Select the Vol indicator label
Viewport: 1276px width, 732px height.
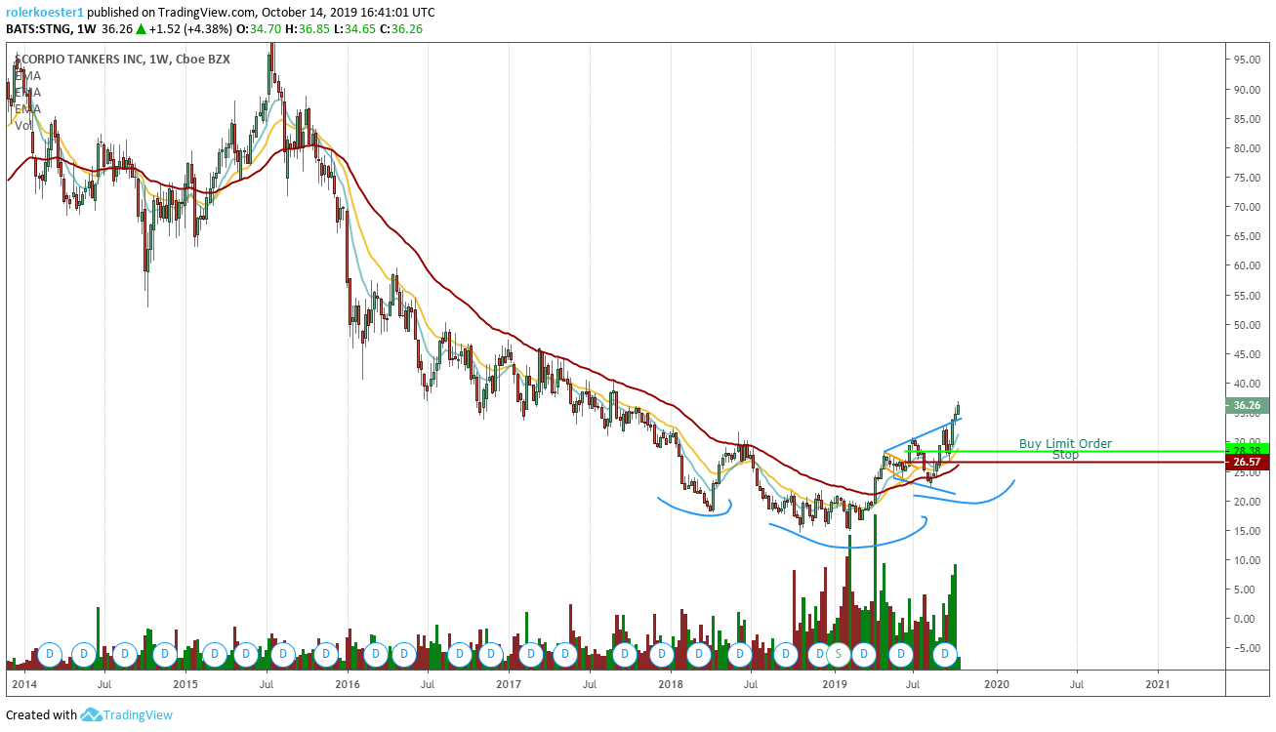pos(24,125)
